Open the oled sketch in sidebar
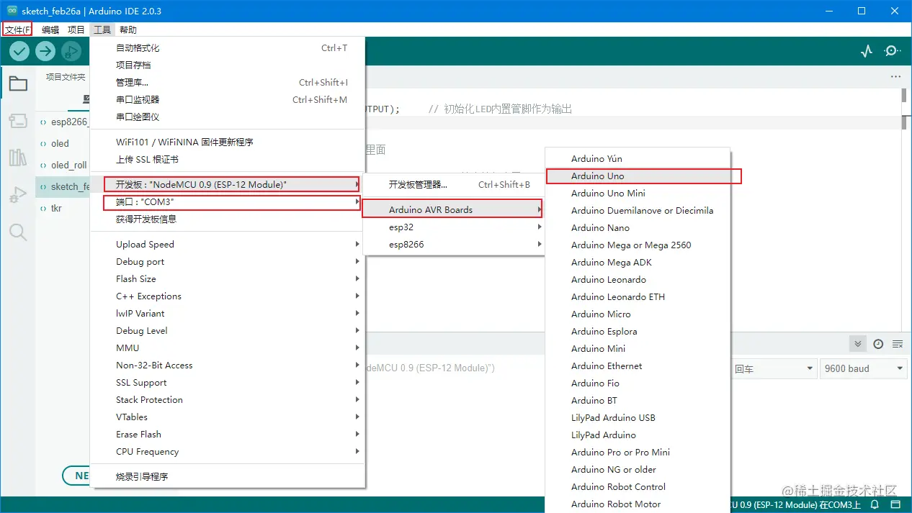This screenshot has height=513, width=912. tap(63, 144)
